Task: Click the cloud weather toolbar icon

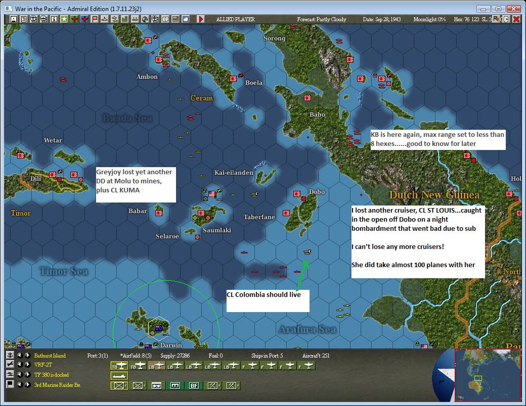Action: (x=186, y=19)
